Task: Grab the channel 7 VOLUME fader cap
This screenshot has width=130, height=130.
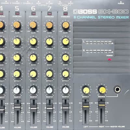Action: pyautogui.click(x=49, y=108)
